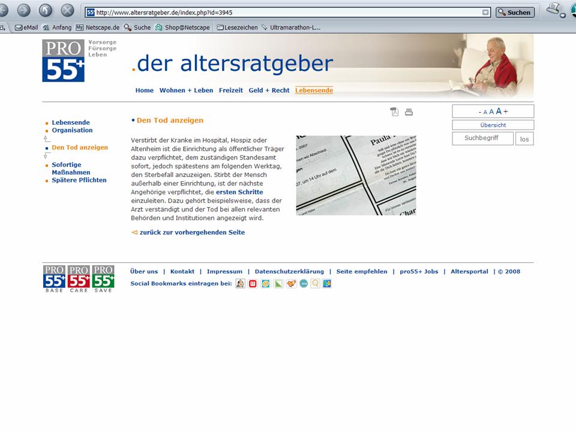Click the up arrow above 'Den Tod anzeigen'
This screenshot has width=576, height=432.
point(47,139)
